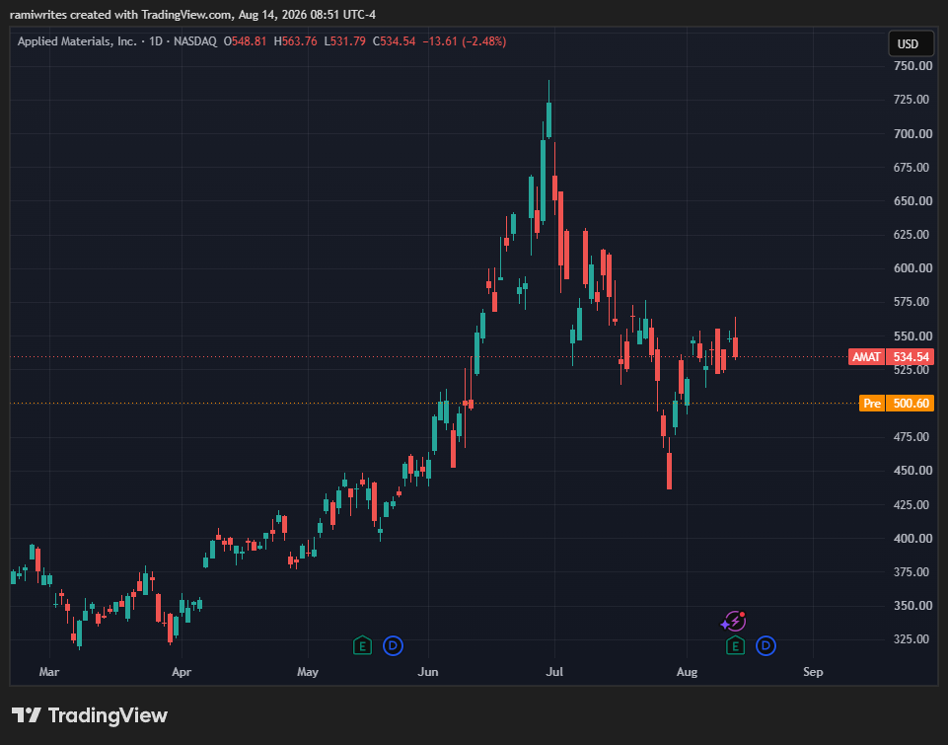Click the Sep label on time axis

click(813, 672)
